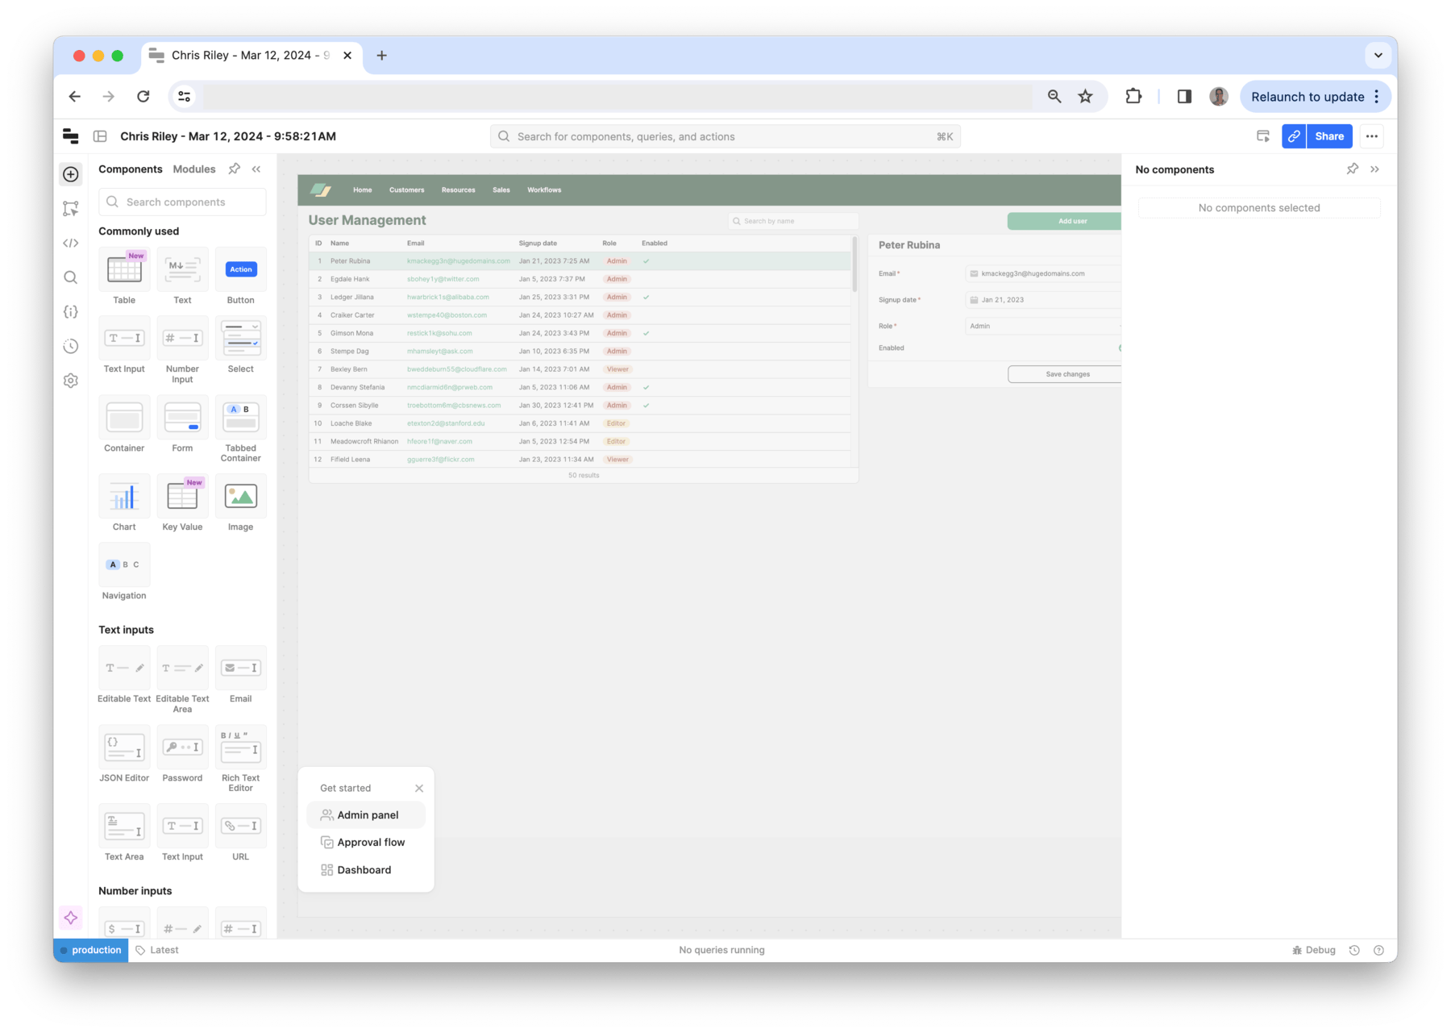Add an Image component
1451x1033 pixels.
[x=240, y=504]
